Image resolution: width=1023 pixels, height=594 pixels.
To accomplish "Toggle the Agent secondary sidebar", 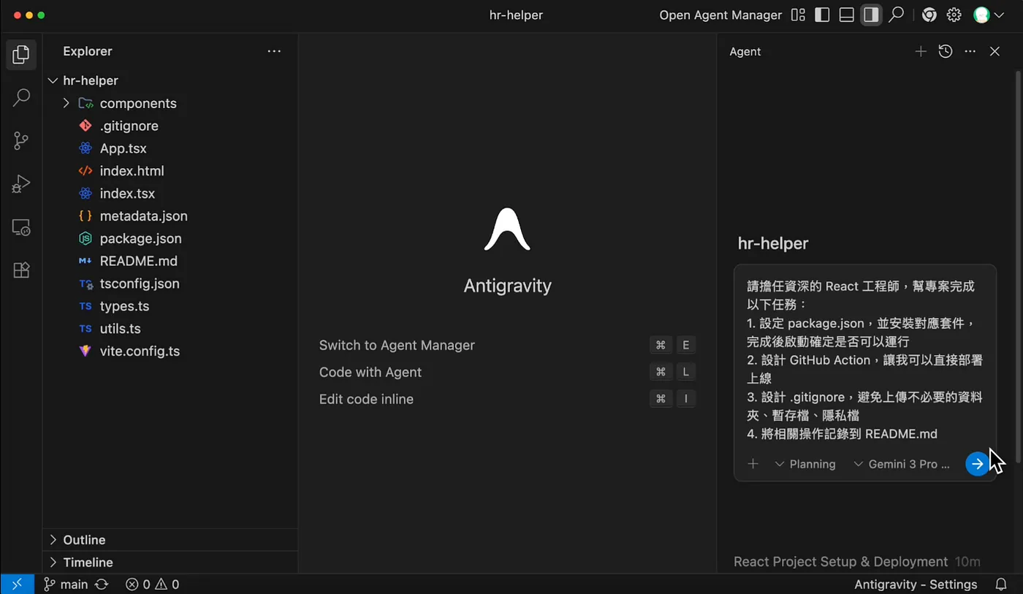I will click(x=871, y=15).
